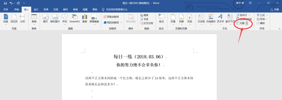Open the 屏幕截图 screenshot dropdown

94,19
